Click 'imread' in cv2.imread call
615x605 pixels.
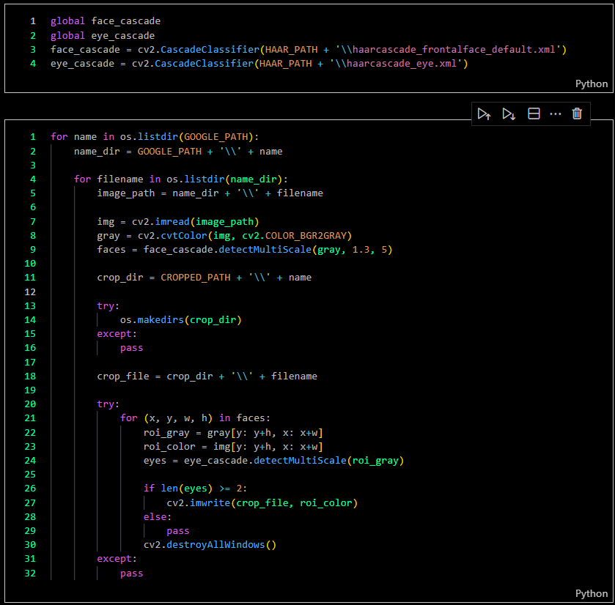[x=172, y=222]
